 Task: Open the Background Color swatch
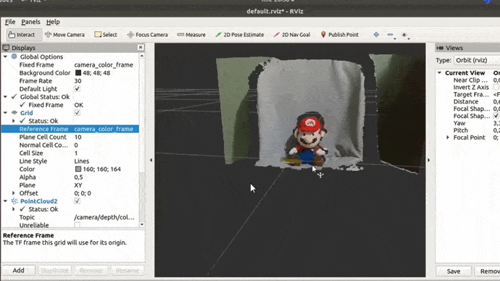coord(78,72)
